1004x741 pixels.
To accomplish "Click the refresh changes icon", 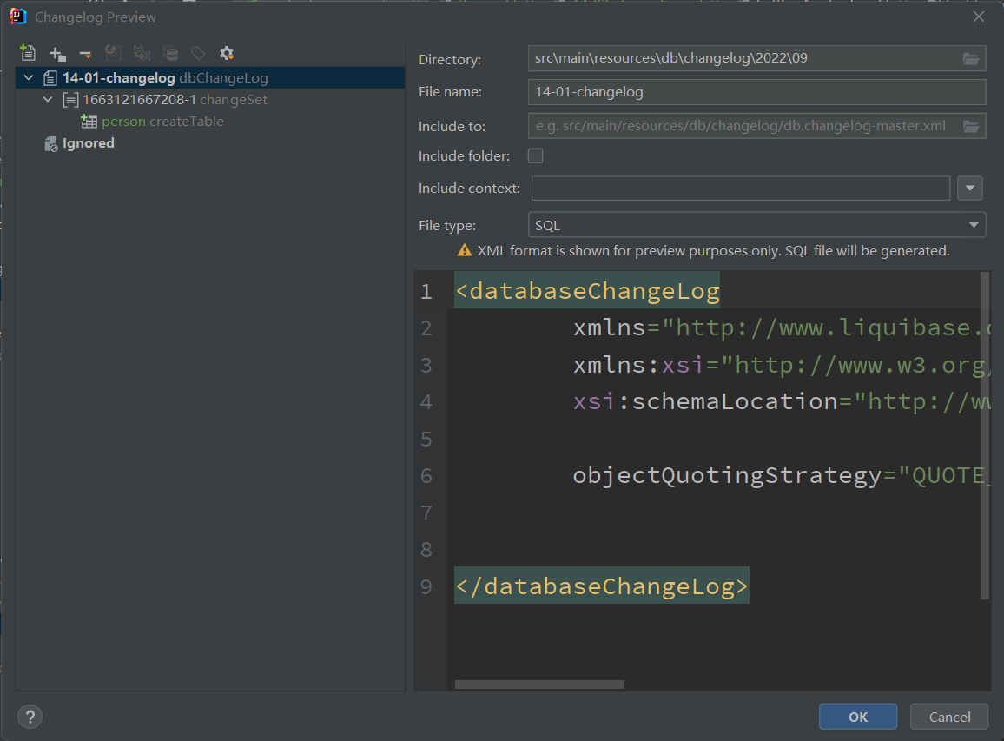I will pyautogui.click(x=113, y=53).
